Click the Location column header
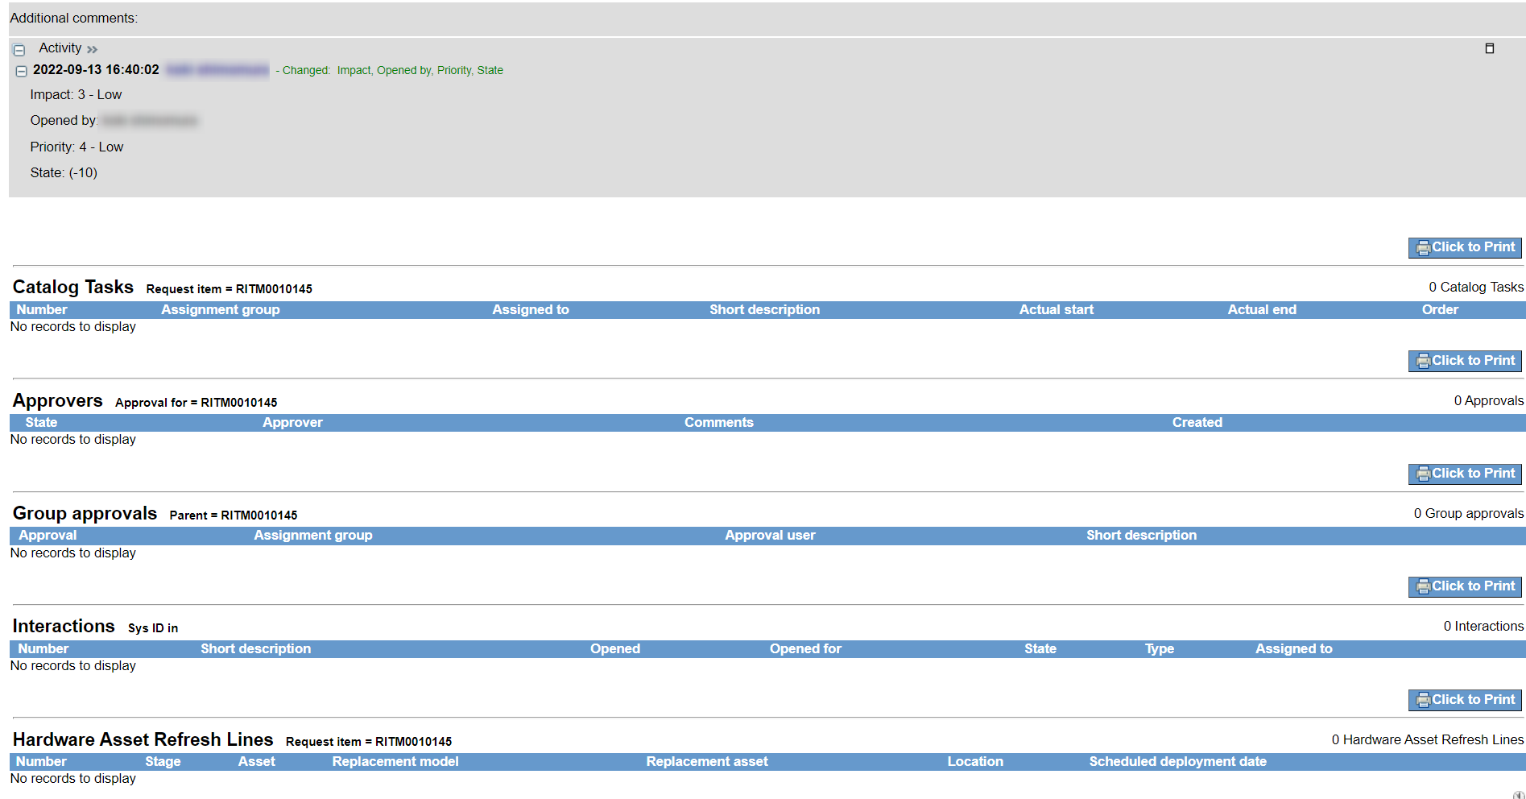 click(x=975, y=761)
